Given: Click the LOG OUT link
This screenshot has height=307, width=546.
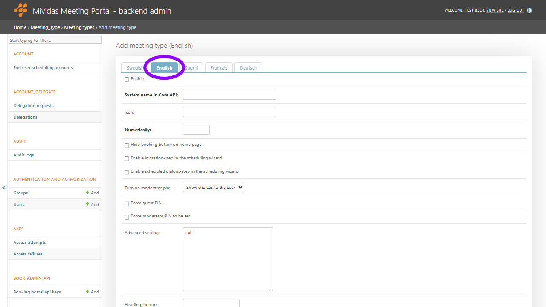Looking at the screenshot, I should (x=515, y=10).
